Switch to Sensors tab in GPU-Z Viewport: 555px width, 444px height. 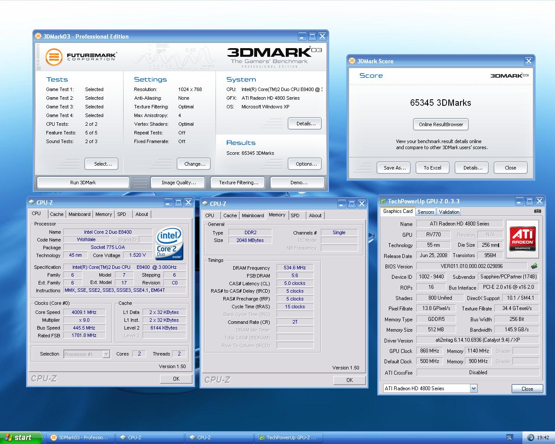tap(426, 212)
